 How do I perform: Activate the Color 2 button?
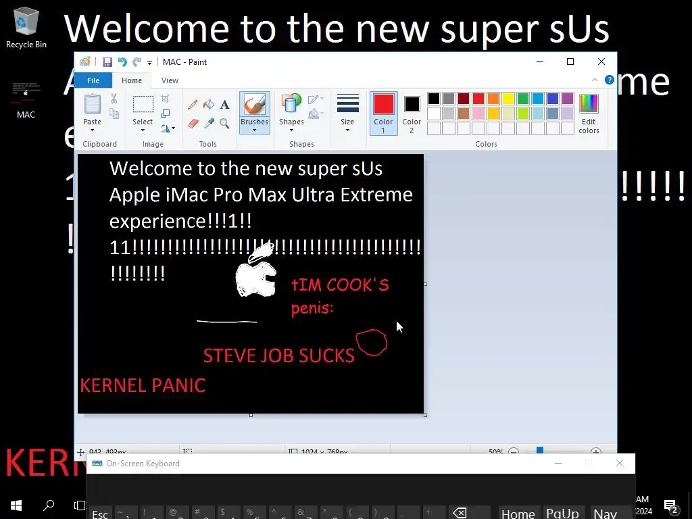click(412, 114)
